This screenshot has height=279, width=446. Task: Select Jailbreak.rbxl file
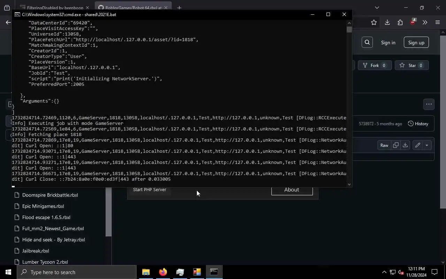[36, 251]
